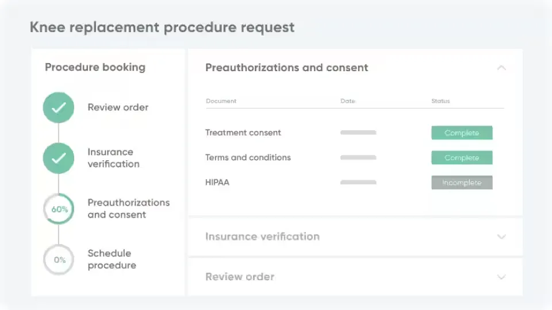Click the Status column header
Screen dimensions: 552x310
pos(440,101)
